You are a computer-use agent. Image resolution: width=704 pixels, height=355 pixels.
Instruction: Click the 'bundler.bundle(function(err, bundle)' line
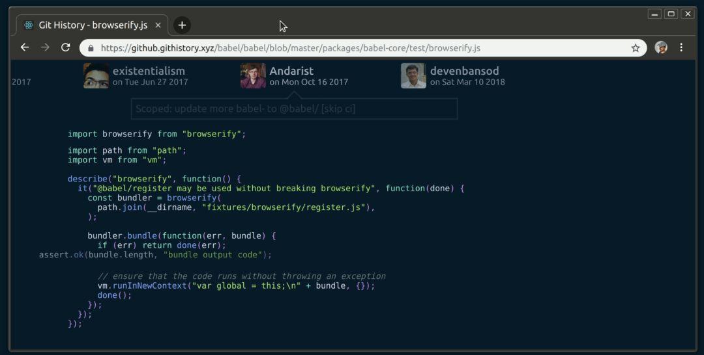point(181,235)
